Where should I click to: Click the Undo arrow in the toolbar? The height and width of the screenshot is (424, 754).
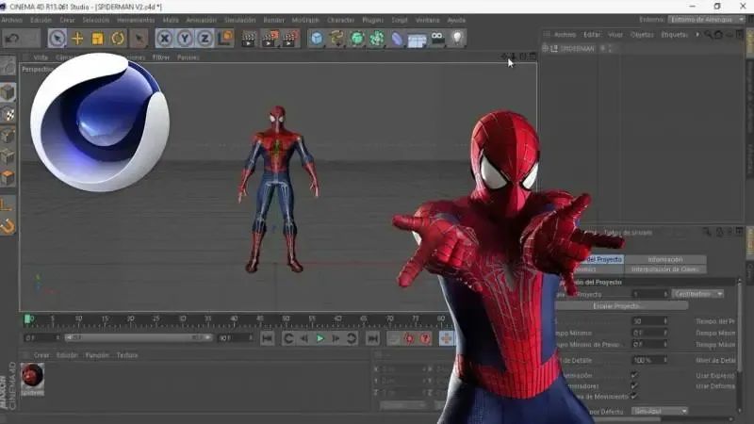coord(12,39)
